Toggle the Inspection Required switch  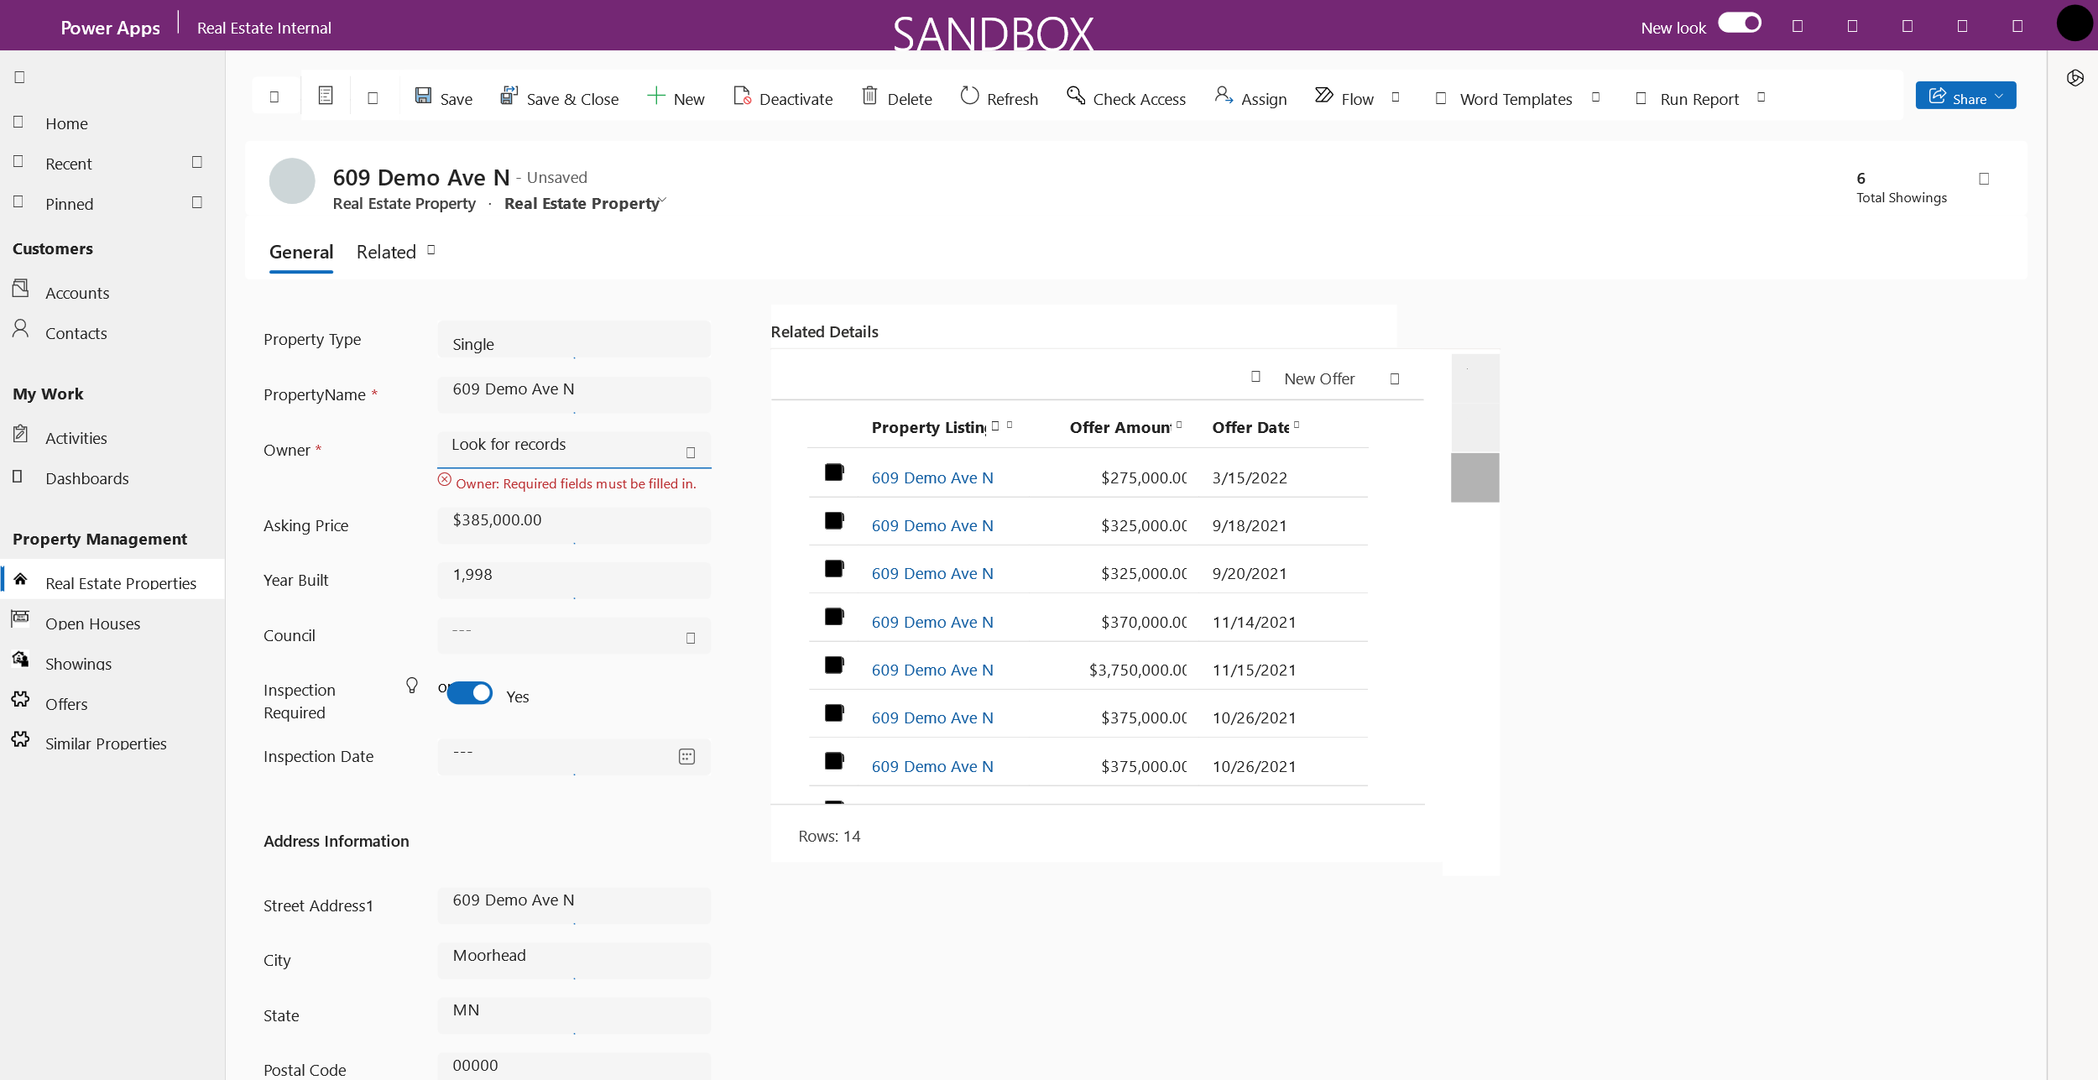[469, 693]
